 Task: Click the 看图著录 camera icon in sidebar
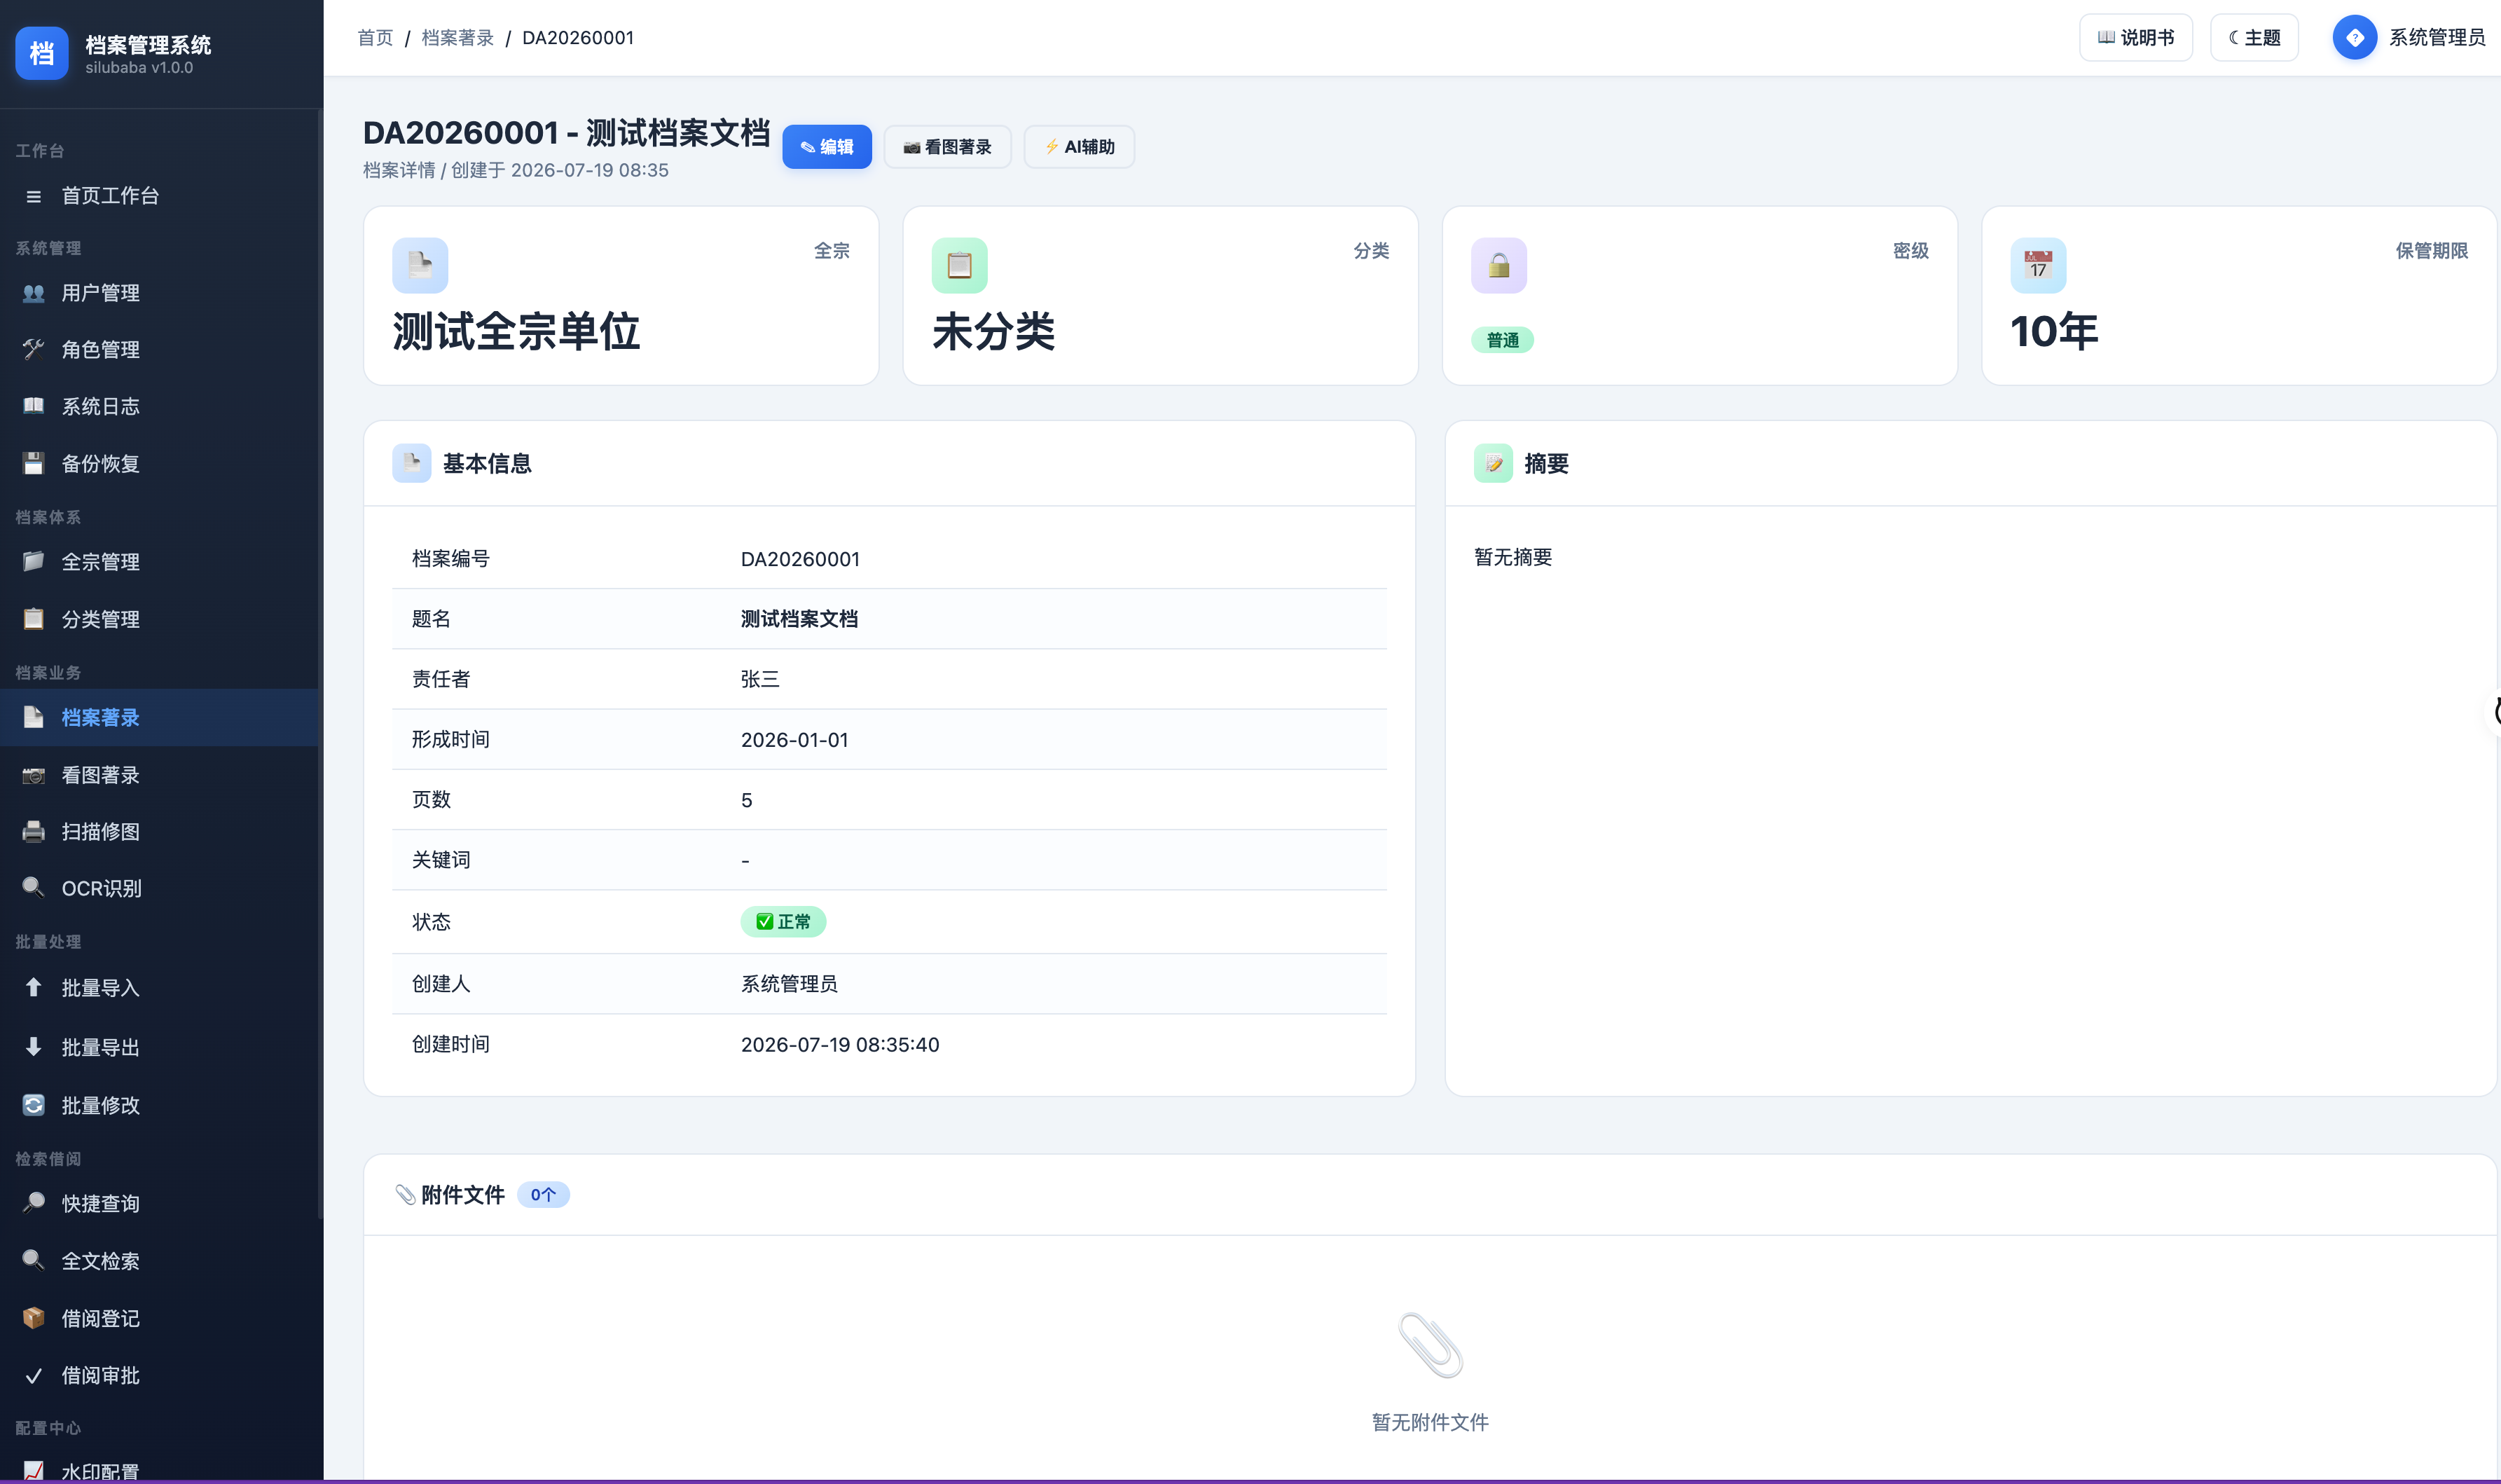pyautogui.click(x=34, y=775)
